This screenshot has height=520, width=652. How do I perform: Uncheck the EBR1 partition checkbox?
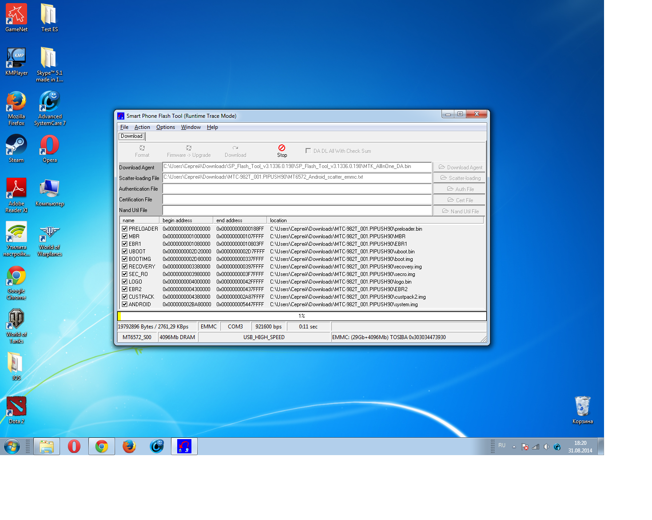125,244
